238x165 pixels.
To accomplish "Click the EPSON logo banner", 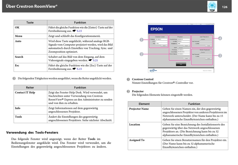I will tap(181, 29).
